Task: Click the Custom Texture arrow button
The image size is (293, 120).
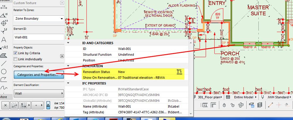Action: pyautogui.click(x=62, y=3)
